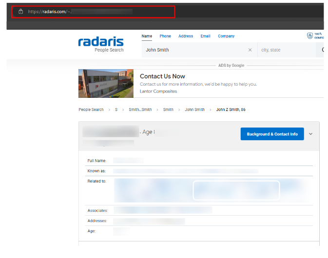
Task: Click the lock icon in the address bar
Action: click(x=20, y=11)
